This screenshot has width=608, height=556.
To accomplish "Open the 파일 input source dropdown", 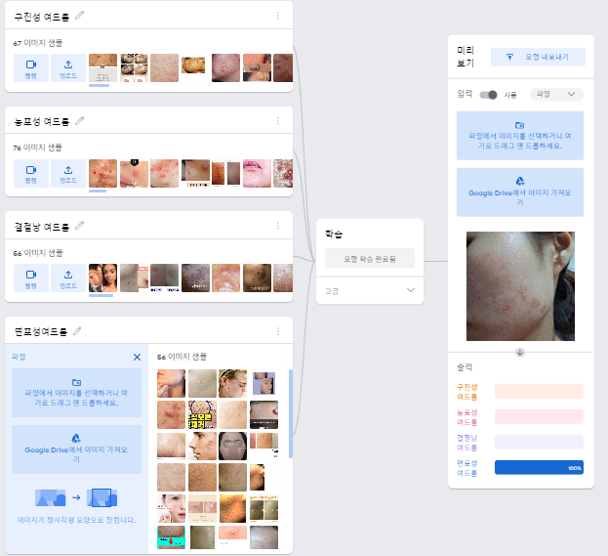I will tap(556, 95).
